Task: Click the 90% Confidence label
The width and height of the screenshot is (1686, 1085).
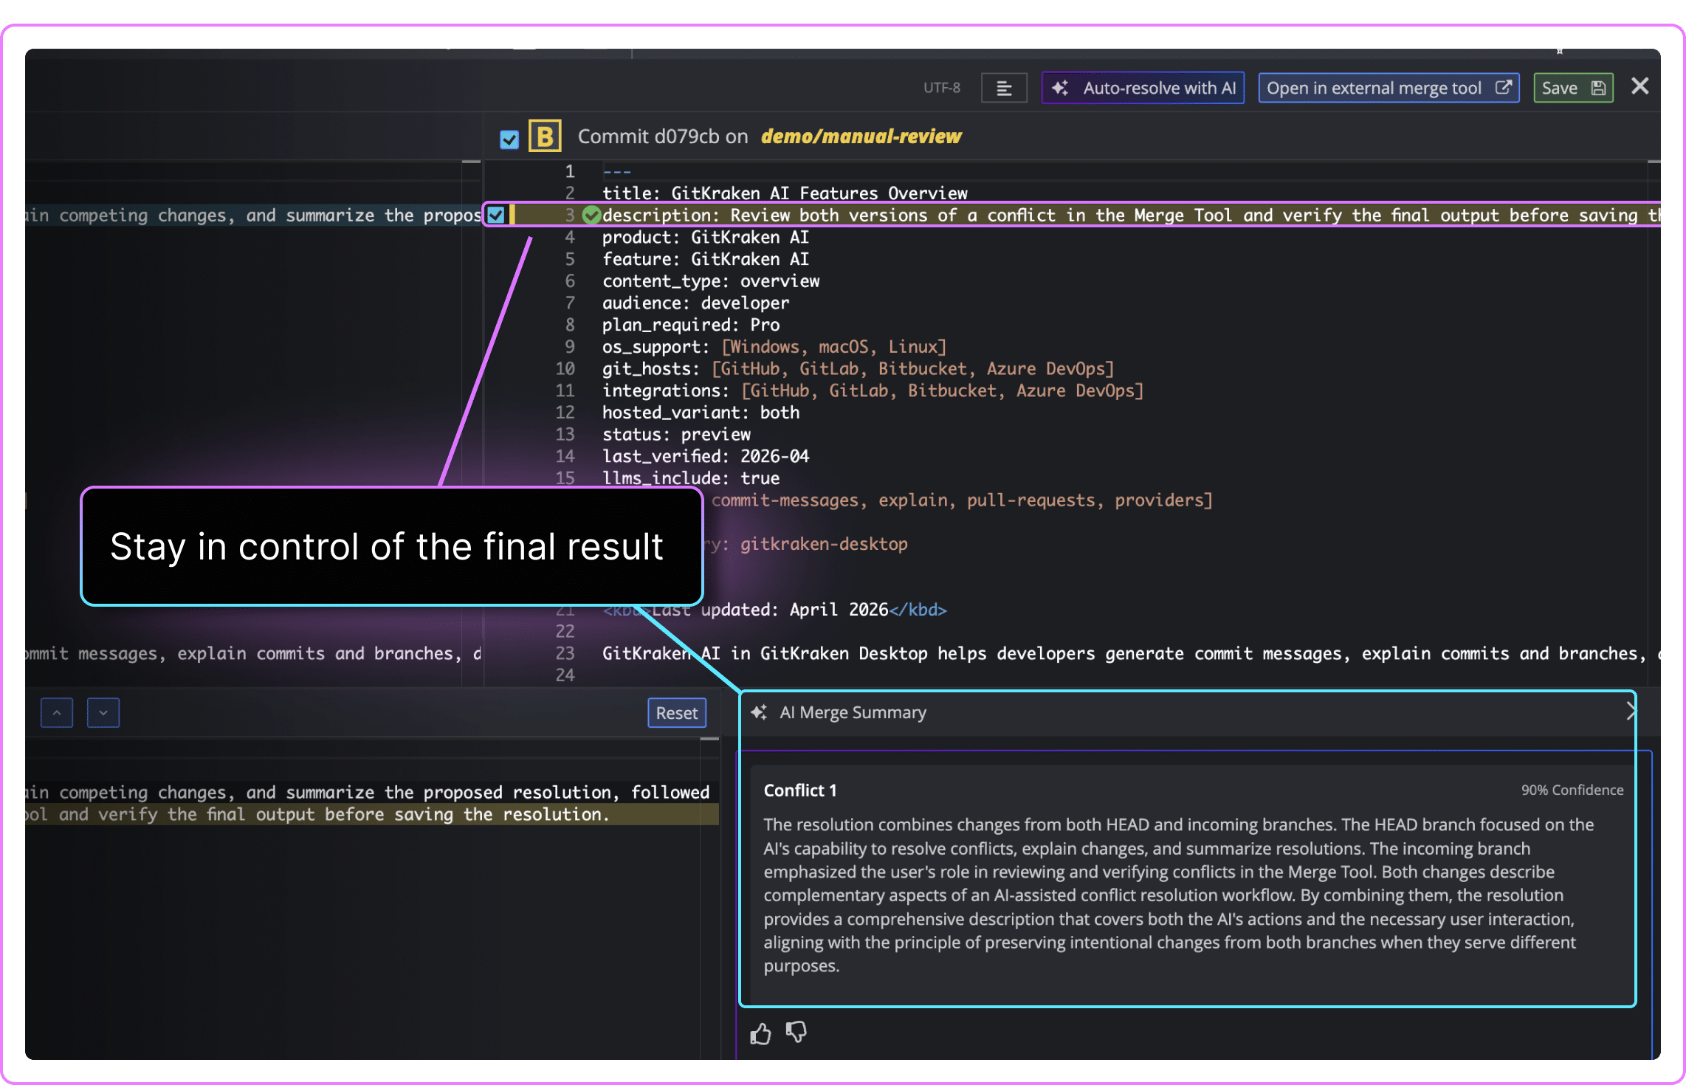Action: pos(1572,790)
